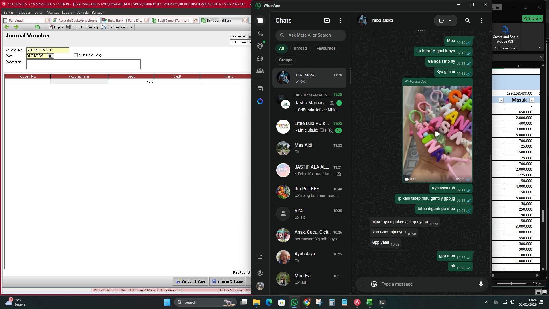Play the forwarded keychain video
Viewport: 549px width, 309px height.
pos(437,134)
